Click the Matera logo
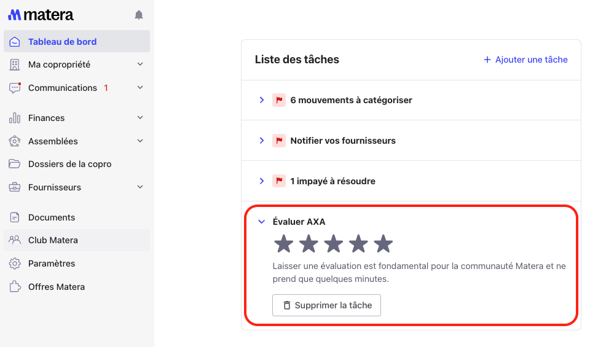606x347 pixels. [x=41, y=15]
